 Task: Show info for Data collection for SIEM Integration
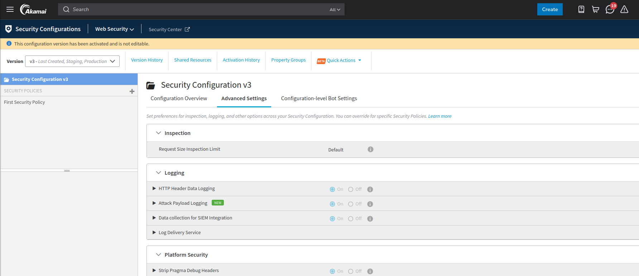370,219
